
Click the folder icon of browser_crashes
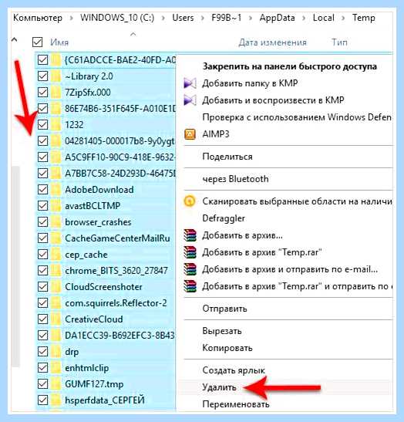click(56, 222)
